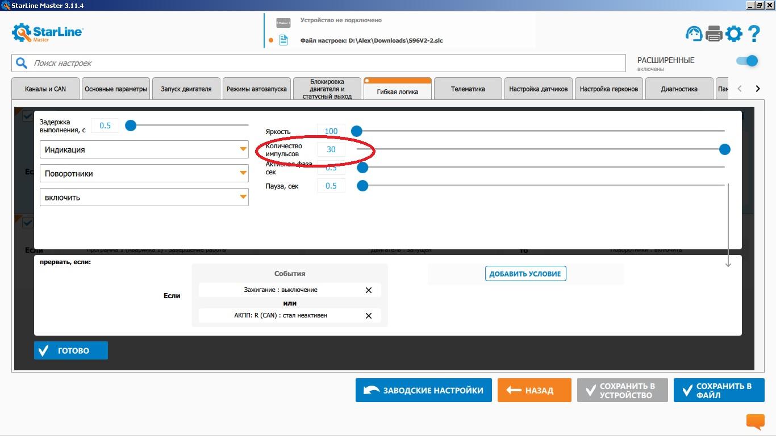Select the 'Настройка герконов' tab
This screenshot has width=776, height=439.
(x=609, y=89)
